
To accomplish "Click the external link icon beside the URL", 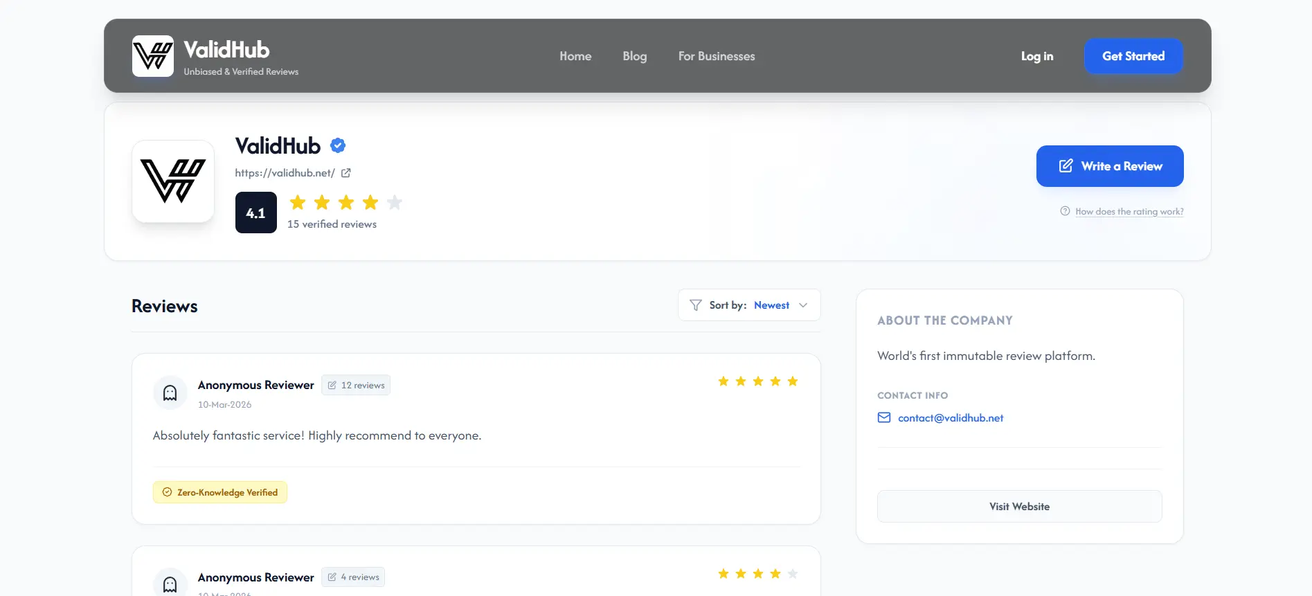I will [346, 173].
